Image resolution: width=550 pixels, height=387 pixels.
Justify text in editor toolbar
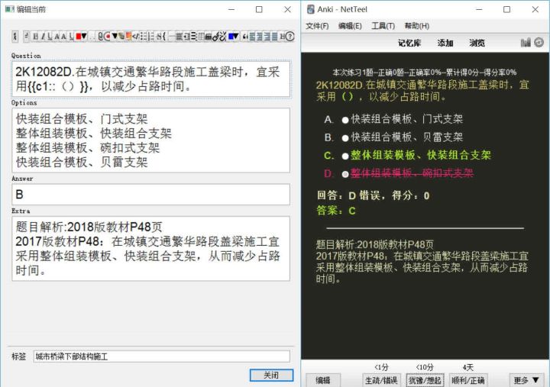pos(275,37)
